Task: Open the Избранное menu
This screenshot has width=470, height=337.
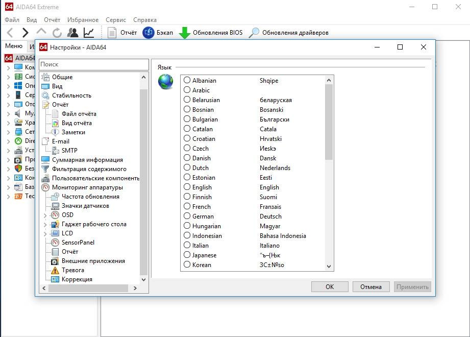Action: click(x=83, y=20)
